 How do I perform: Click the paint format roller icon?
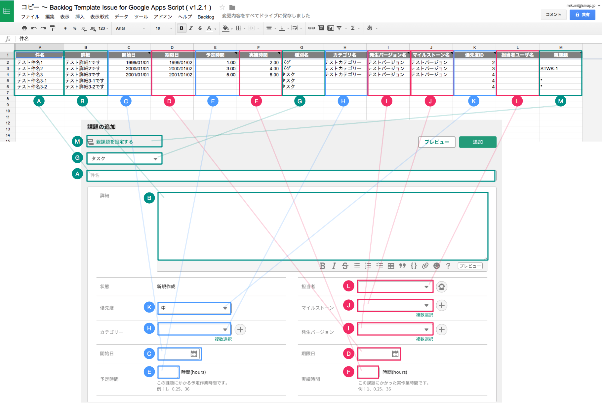pyautogui.click(x=53, y=28)
